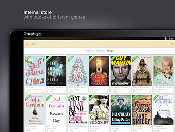The height and width of the screenshot is (132, 175).
Task: Open Killing Patton book cover
Action: click(121, 110)
